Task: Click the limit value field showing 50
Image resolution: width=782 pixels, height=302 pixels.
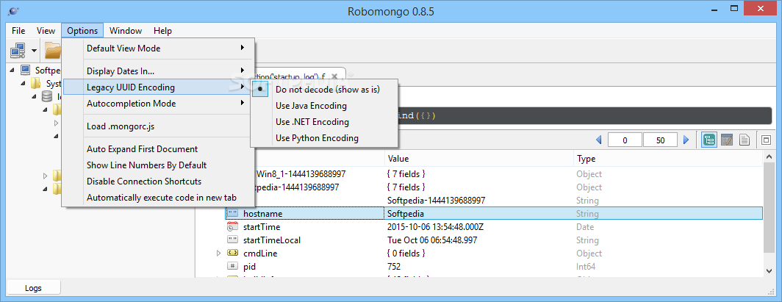Action: pyautogui.click(x=660, y=140)
